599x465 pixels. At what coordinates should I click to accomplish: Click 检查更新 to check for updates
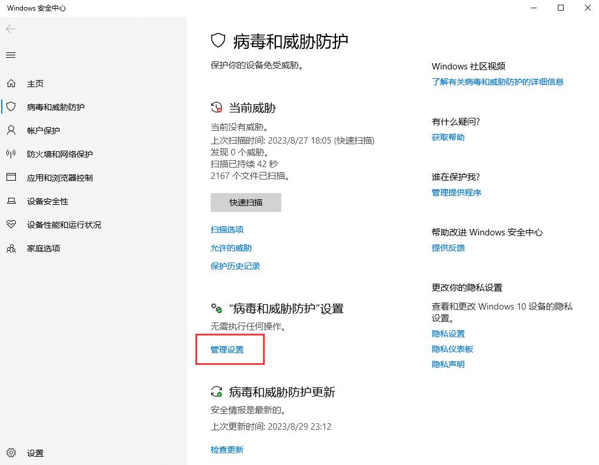227,450
